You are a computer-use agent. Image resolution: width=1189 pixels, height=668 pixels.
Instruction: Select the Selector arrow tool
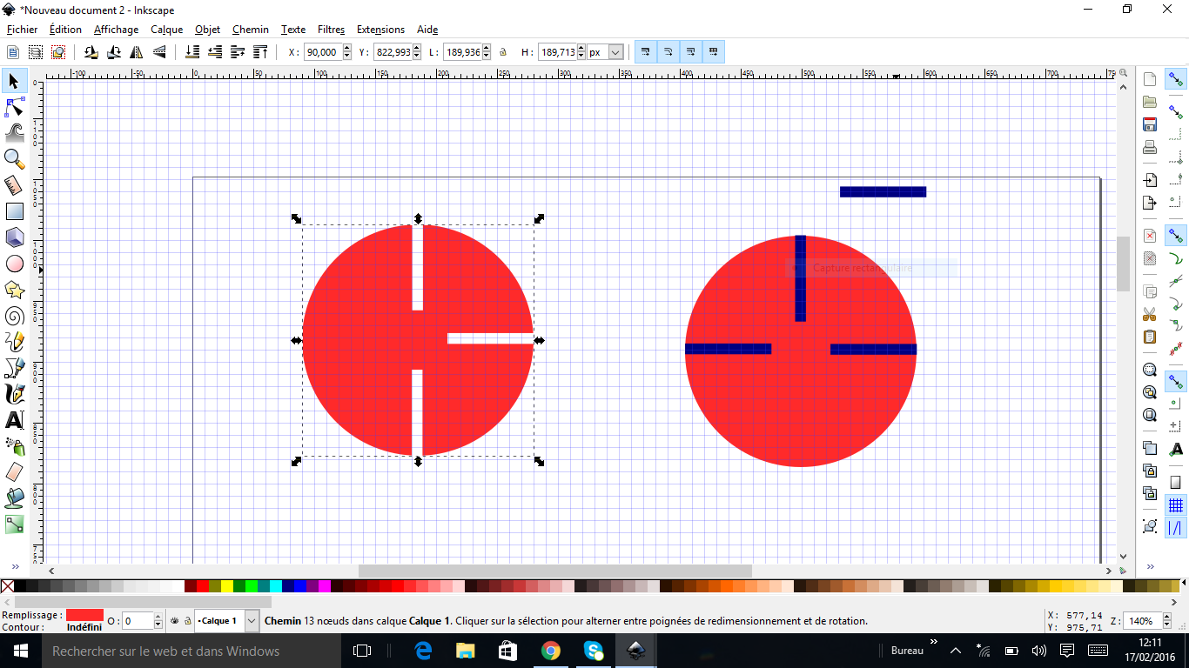point(14,81)
